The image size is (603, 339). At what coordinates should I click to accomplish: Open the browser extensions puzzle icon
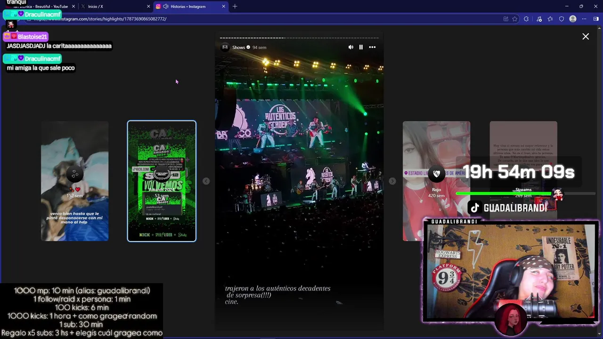coord(526,19)
